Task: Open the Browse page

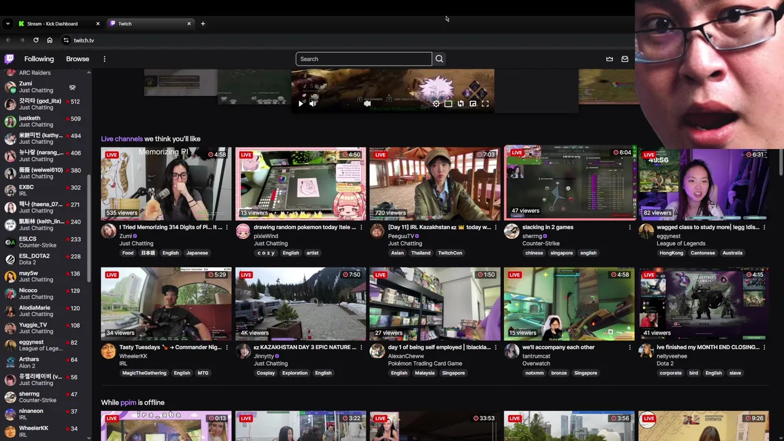Action: coord(78,59)
